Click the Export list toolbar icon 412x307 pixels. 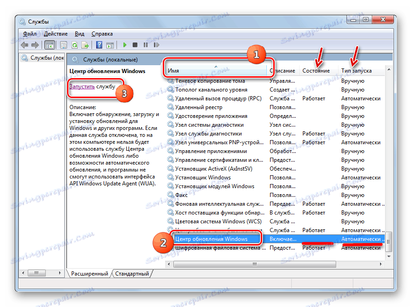85,45
